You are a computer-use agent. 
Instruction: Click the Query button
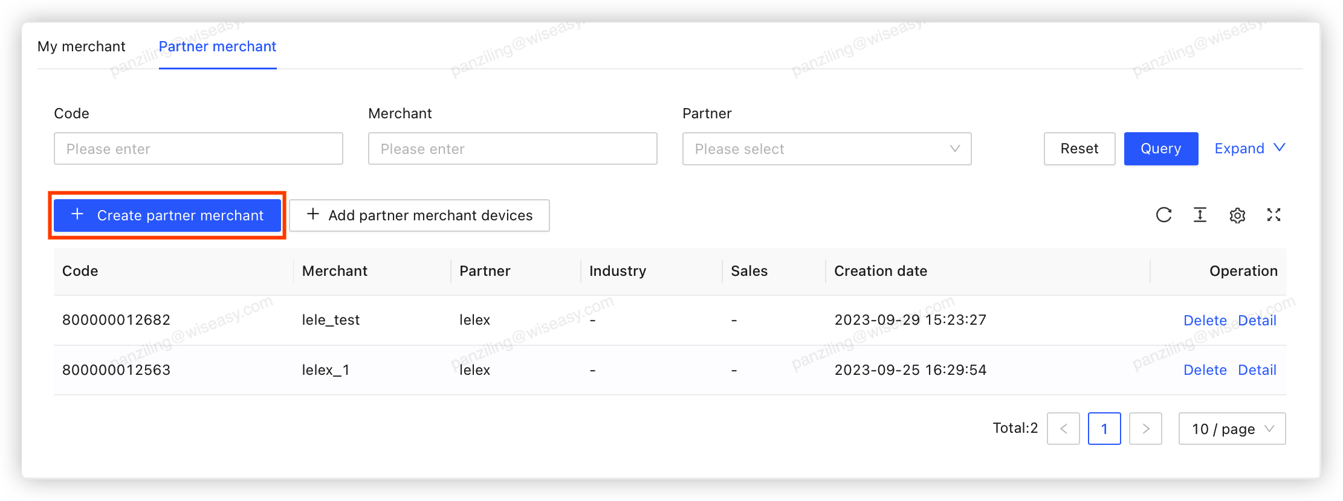click(1160, 148)
